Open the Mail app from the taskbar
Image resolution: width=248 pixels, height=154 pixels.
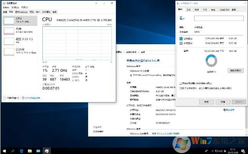(x=38, y=151)
